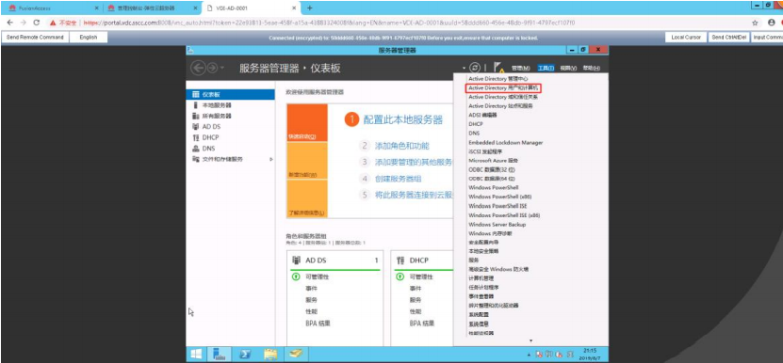Open the 帮助(H) menu
The image size is (783, 363).
click(x=591, y=69)
